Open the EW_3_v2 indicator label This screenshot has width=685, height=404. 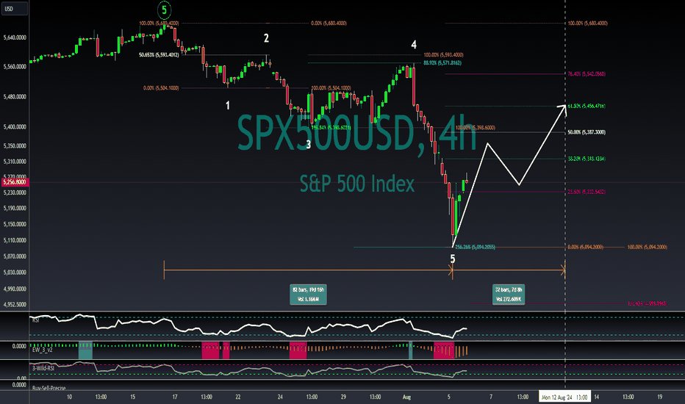43,350
